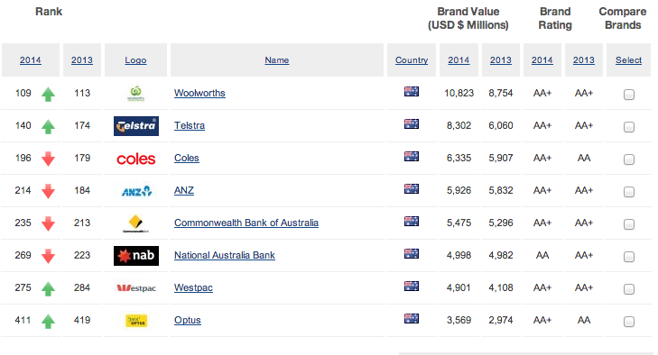Enable the National Australia Bank compare checkbox
Viewport: 658px width, 355px height.
628,257
